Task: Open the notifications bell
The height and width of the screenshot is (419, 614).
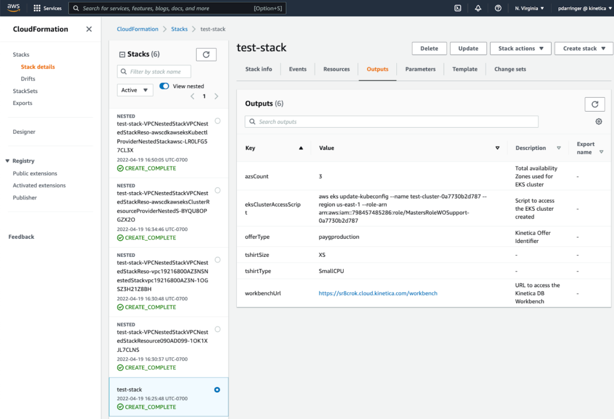Action: tap(478, 8)
